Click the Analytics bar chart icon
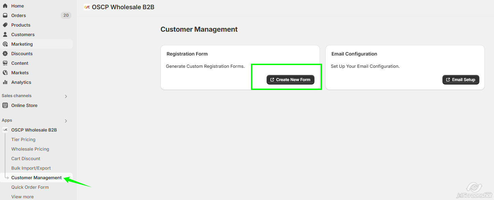 5,82
